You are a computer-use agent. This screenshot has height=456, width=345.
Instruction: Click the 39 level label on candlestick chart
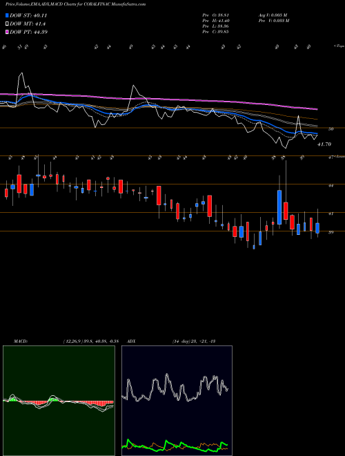point(331,232)
